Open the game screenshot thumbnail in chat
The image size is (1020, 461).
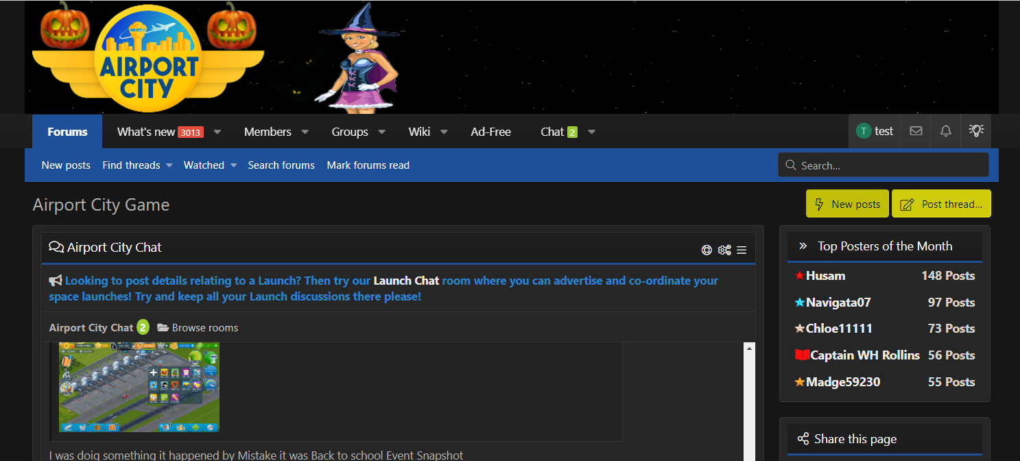pos(139,387)
